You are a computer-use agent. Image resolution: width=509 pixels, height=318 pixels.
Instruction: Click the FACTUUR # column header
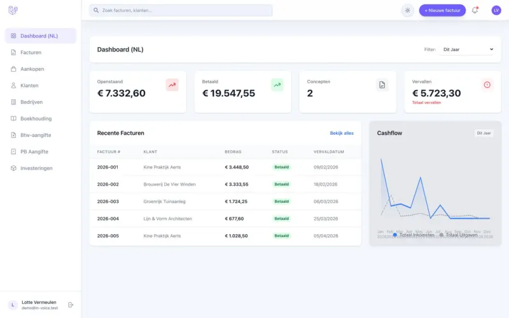[109, 152]
